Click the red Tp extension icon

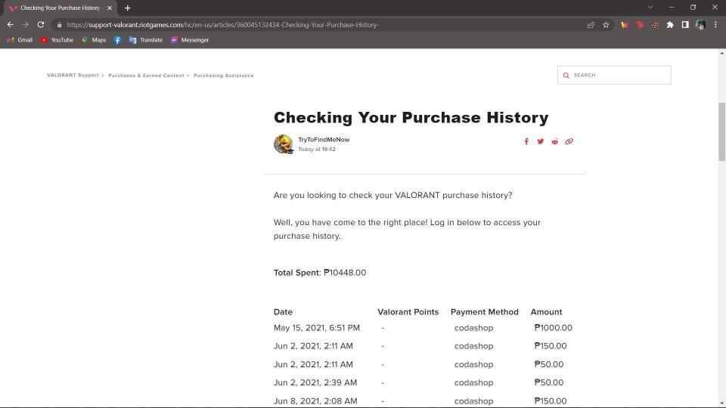pyautogui.click(x=640, y=25)
